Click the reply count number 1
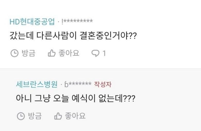Image resolution: width=201 pixels, height=131 pixels. click(x=104, y=53)
